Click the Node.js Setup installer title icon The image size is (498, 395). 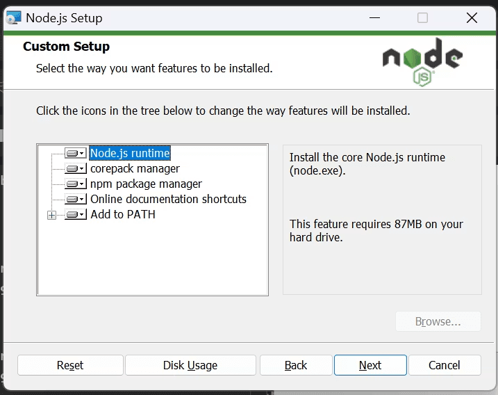point(14,18)
